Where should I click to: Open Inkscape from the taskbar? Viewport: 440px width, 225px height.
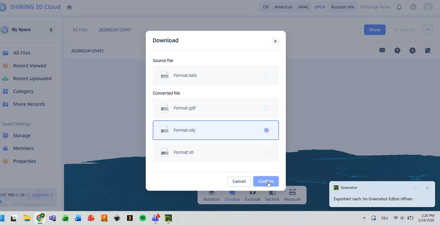point(117,218)
